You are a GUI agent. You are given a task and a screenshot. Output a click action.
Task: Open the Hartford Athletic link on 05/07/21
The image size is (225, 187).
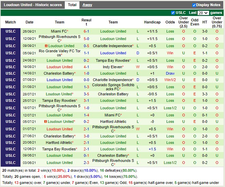pos(113,121)
